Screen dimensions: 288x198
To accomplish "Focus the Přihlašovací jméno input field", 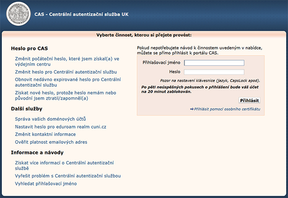I will 214,63.
